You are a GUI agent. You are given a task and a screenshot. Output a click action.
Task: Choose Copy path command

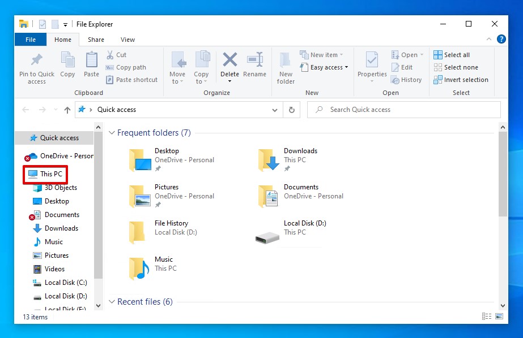(126, 67)
